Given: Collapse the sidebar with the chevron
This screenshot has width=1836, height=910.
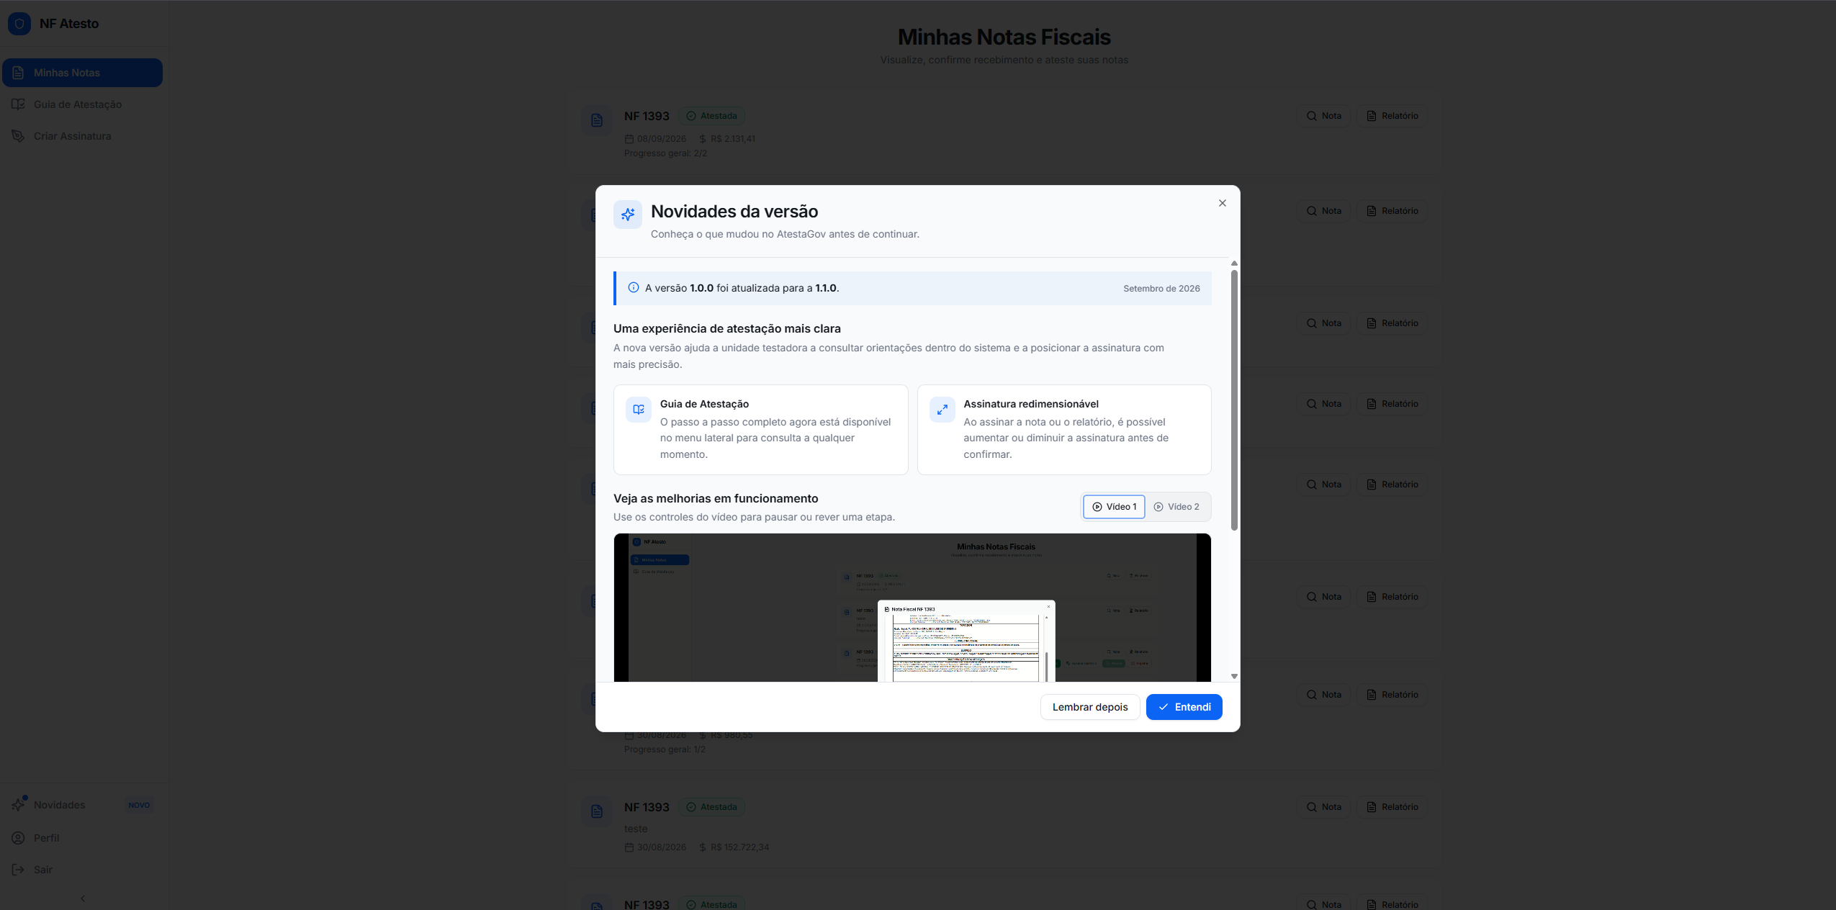Looking at the screenshot, I should tap(83, 898).
